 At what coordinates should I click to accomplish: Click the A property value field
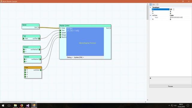[181, 9]
